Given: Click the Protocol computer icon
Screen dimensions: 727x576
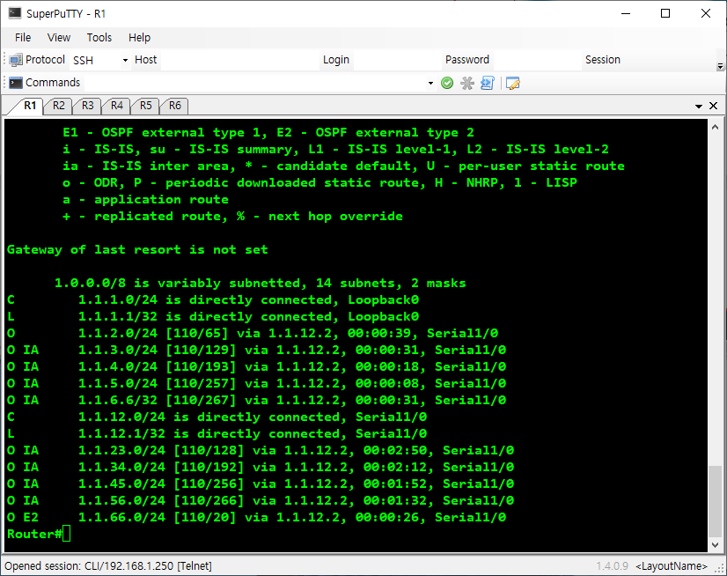Looking at the screenshot, I should click(x=16, y=60).
